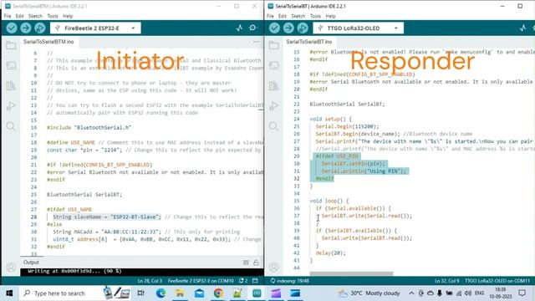
Task: Click Verify button in Responder window
Action: 274,28
